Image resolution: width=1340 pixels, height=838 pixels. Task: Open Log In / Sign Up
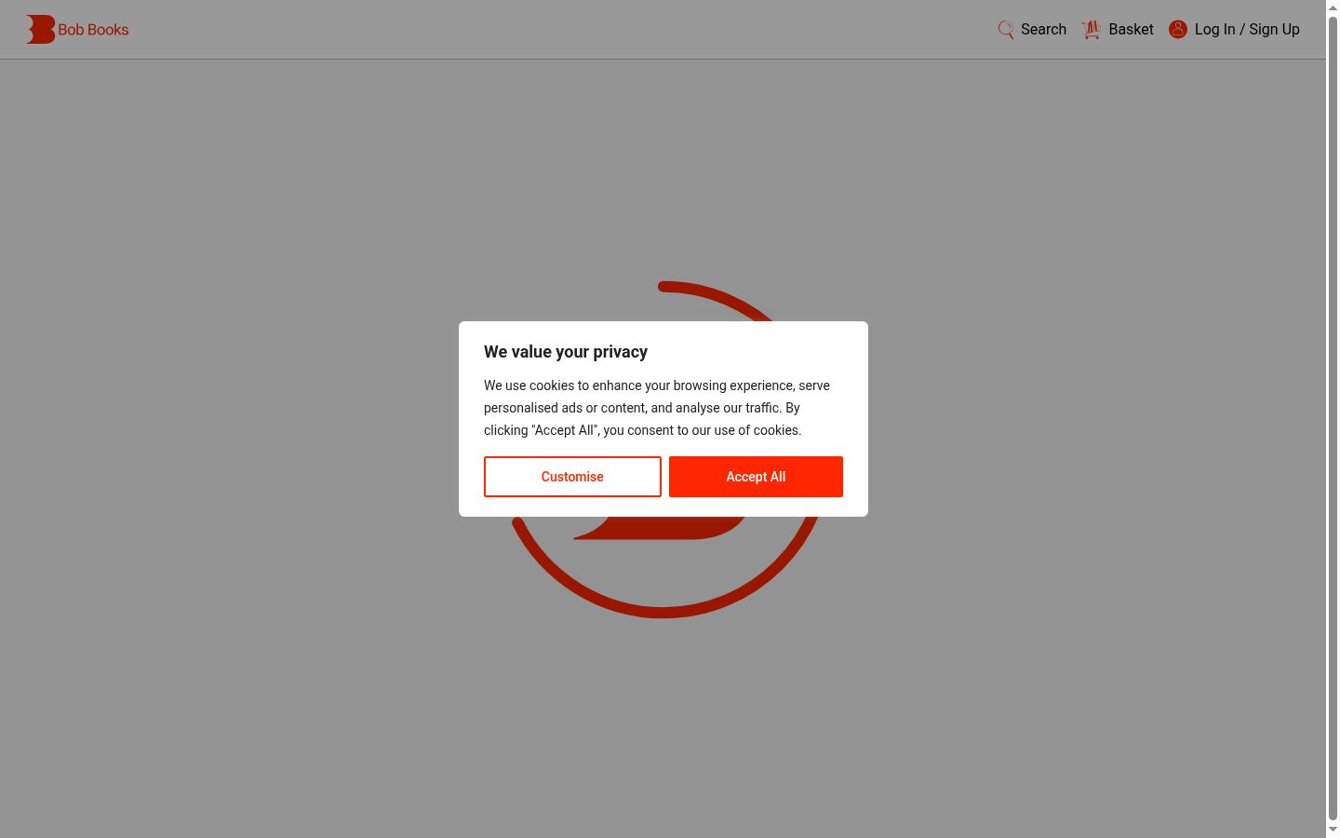pyautogui.click(x=1247, y=30)
